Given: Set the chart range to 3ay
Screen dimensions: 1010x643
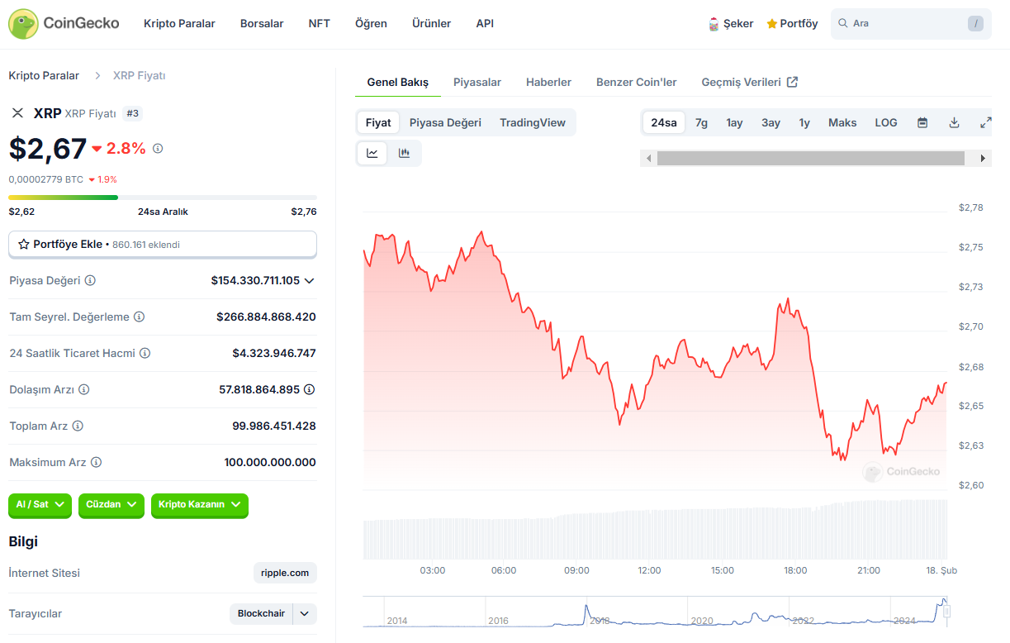Looking at the screenshot, I should [771, 122].
